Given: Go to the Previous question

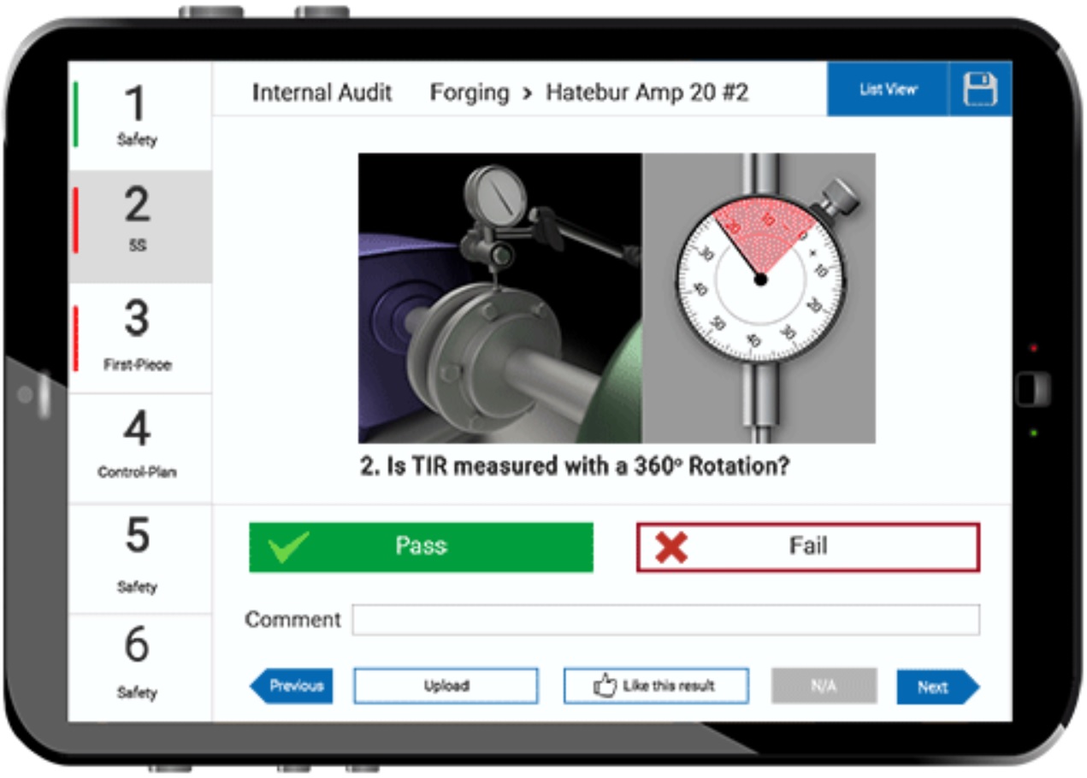Looking at the screenshot, I should [291, 686].
